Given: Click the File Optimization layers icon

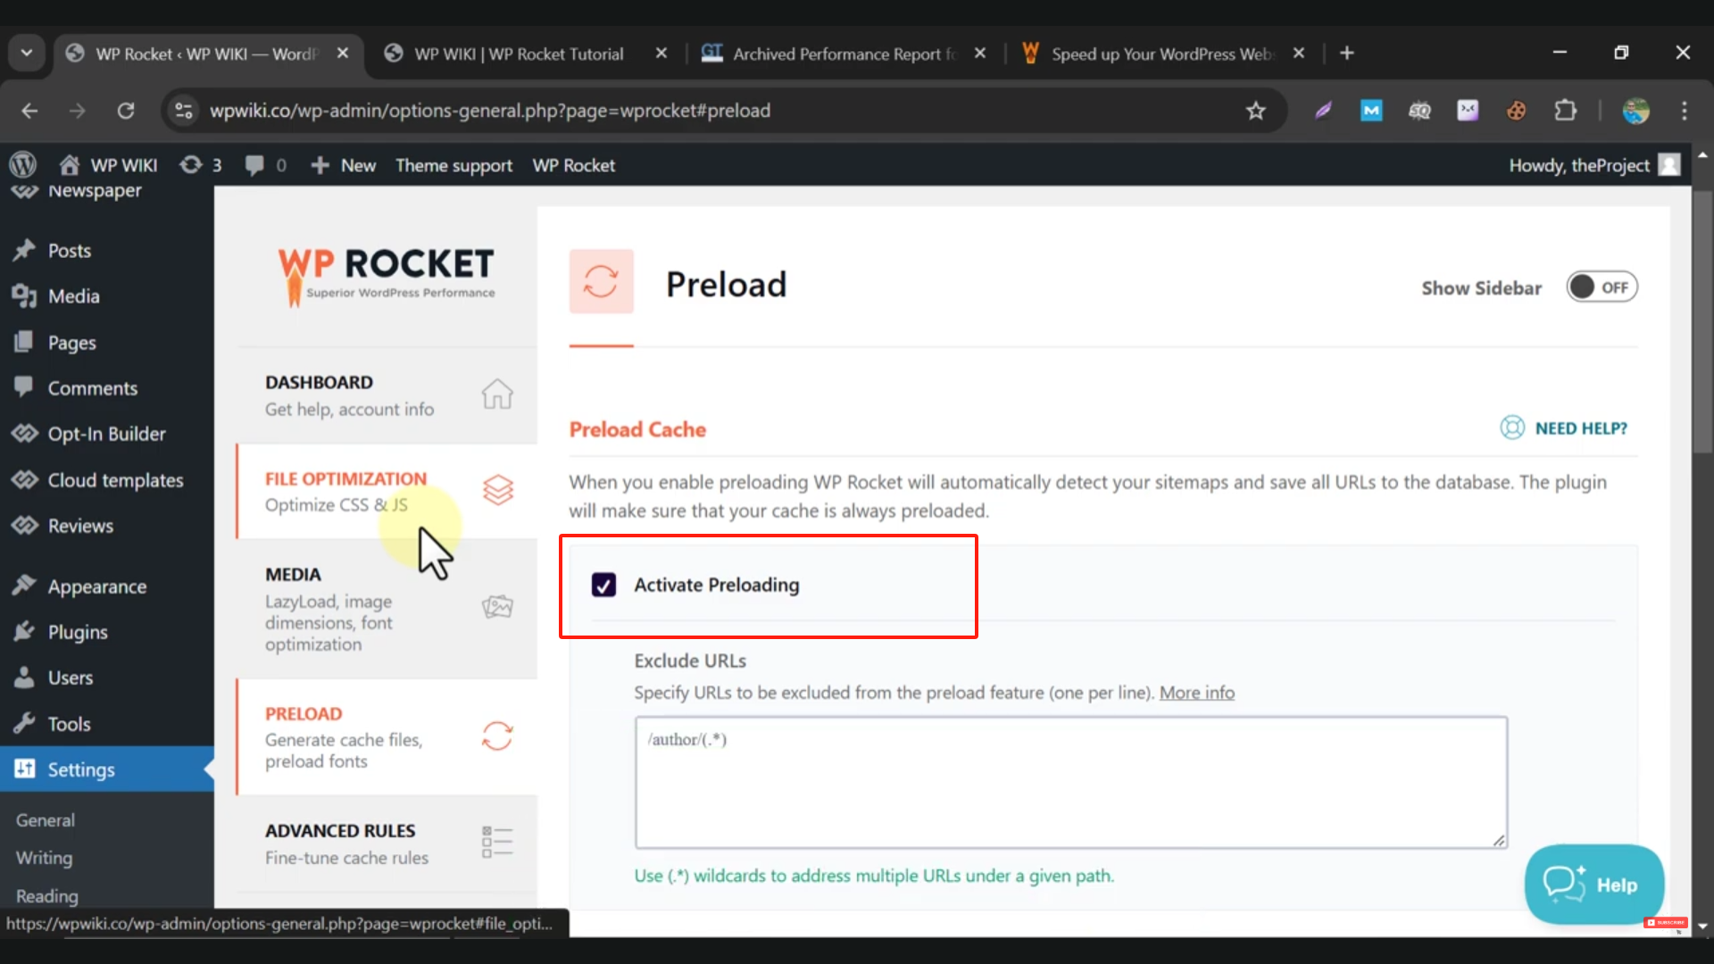Looking at the screenshot, I should (498, 489).
